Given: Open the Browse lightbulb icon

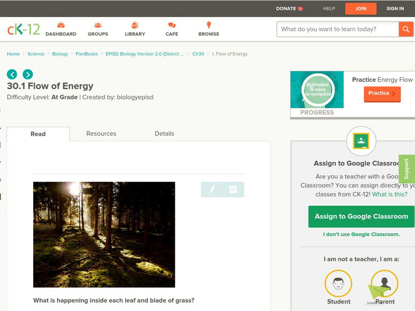Looking at the screenshot, I should click(x=209, y=25).
